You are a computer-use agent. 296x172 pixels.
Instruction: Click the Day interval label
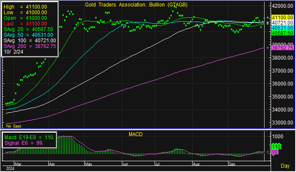(285, 166)
